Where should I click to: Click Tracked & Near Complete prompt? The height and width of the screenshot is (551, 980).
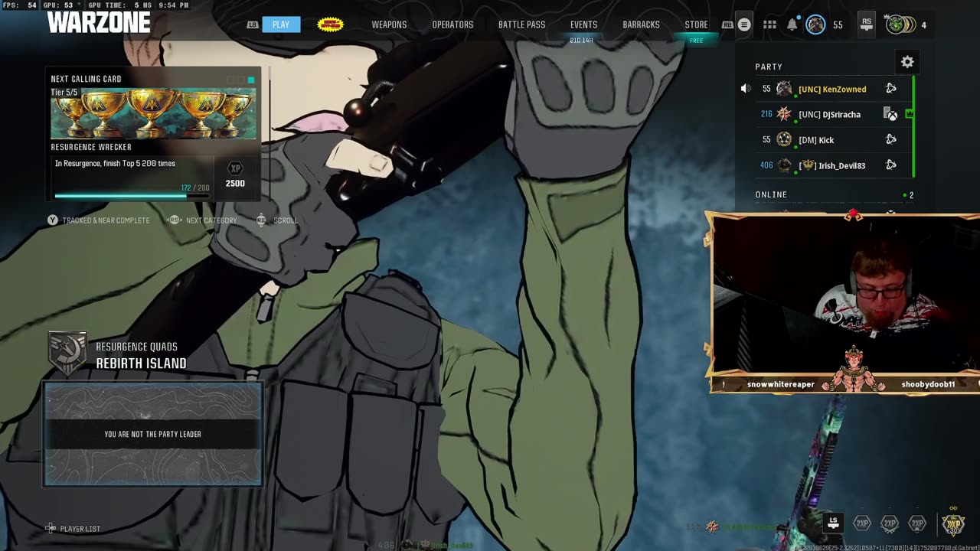pos(99,220)
